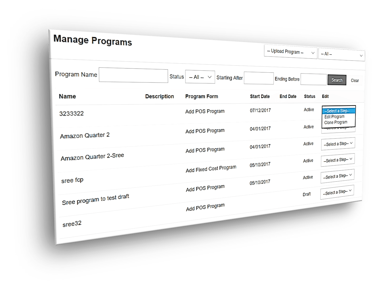Screen dimensions: 375x293
Task: Select the Amazon Quarter 2 program name
Action: (85, 135)
